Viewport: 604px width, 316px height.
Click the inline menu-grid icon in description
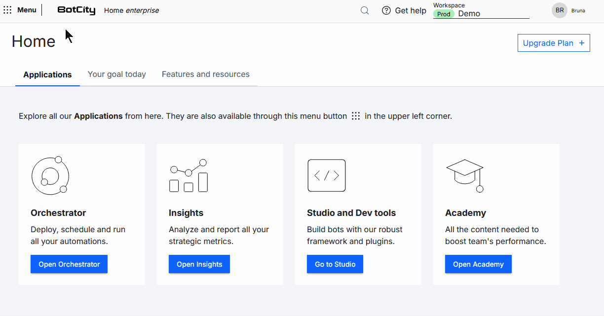356,116
